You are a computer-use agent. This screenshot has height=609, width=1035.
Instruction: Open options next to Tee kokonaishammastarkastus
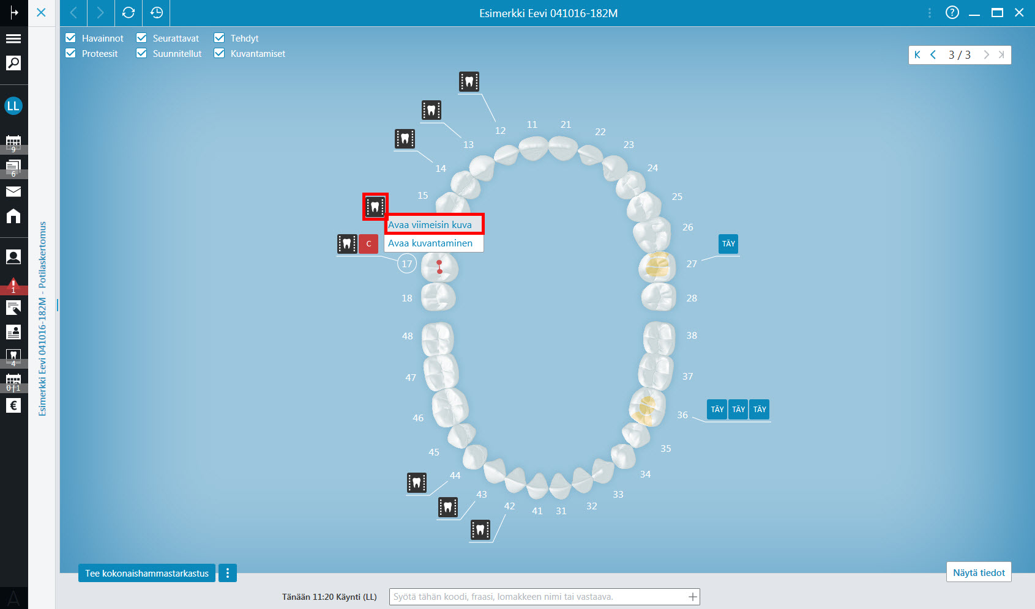pos(228,573)
